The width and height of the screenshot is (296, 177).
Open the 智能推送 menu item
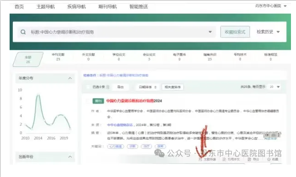click(138, 7)
